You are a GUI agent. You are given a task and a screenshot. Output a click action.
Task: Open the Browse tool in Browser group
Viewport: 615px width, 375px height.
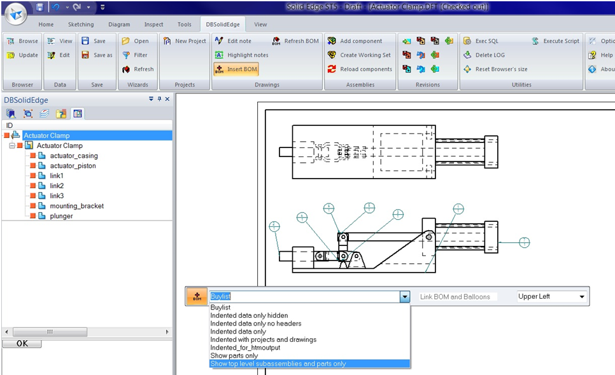(x=23, y=41)
